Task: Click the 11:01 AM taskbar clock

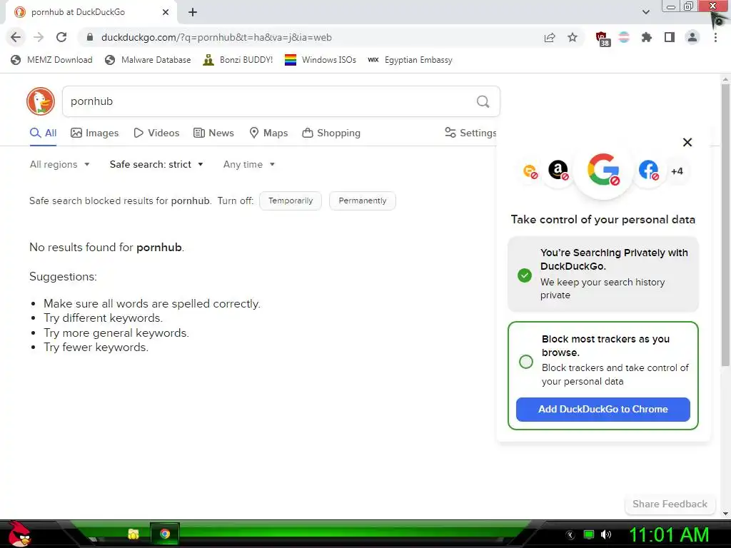Action: [669, 534]
